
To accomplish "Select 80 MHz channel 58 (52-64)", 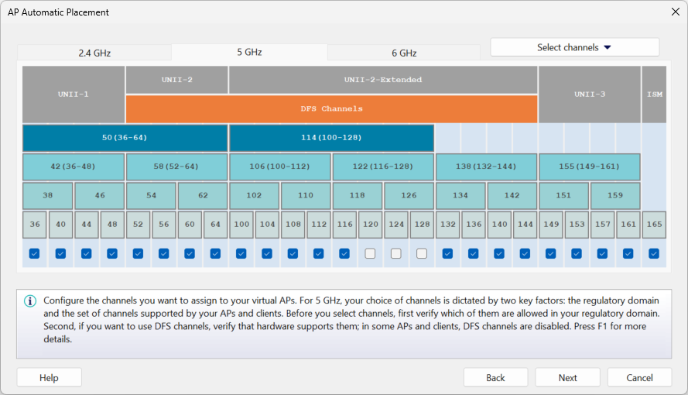I will tap(176, 167).
